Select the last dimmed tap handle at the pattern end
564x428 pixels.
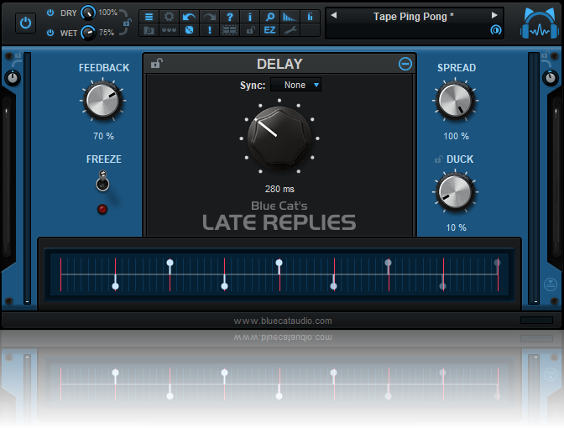pyautogui.click(x=497, y=263)
